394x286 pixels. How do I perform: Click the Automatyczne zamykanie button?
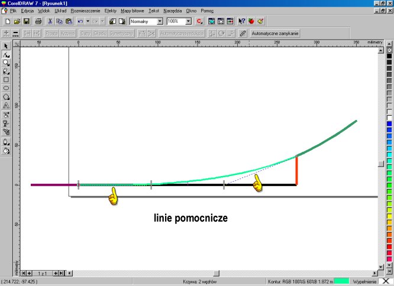[x=275, y=34]
